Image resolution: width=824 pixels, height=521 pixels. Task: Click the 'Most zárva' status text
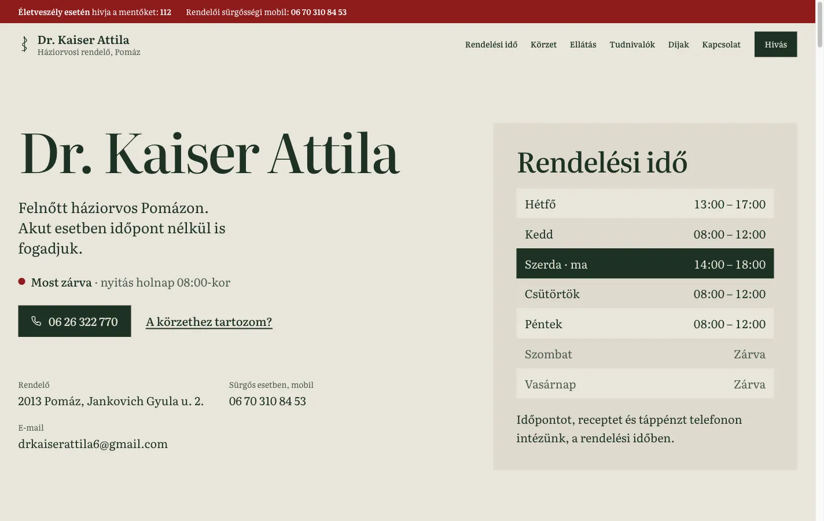61,282
